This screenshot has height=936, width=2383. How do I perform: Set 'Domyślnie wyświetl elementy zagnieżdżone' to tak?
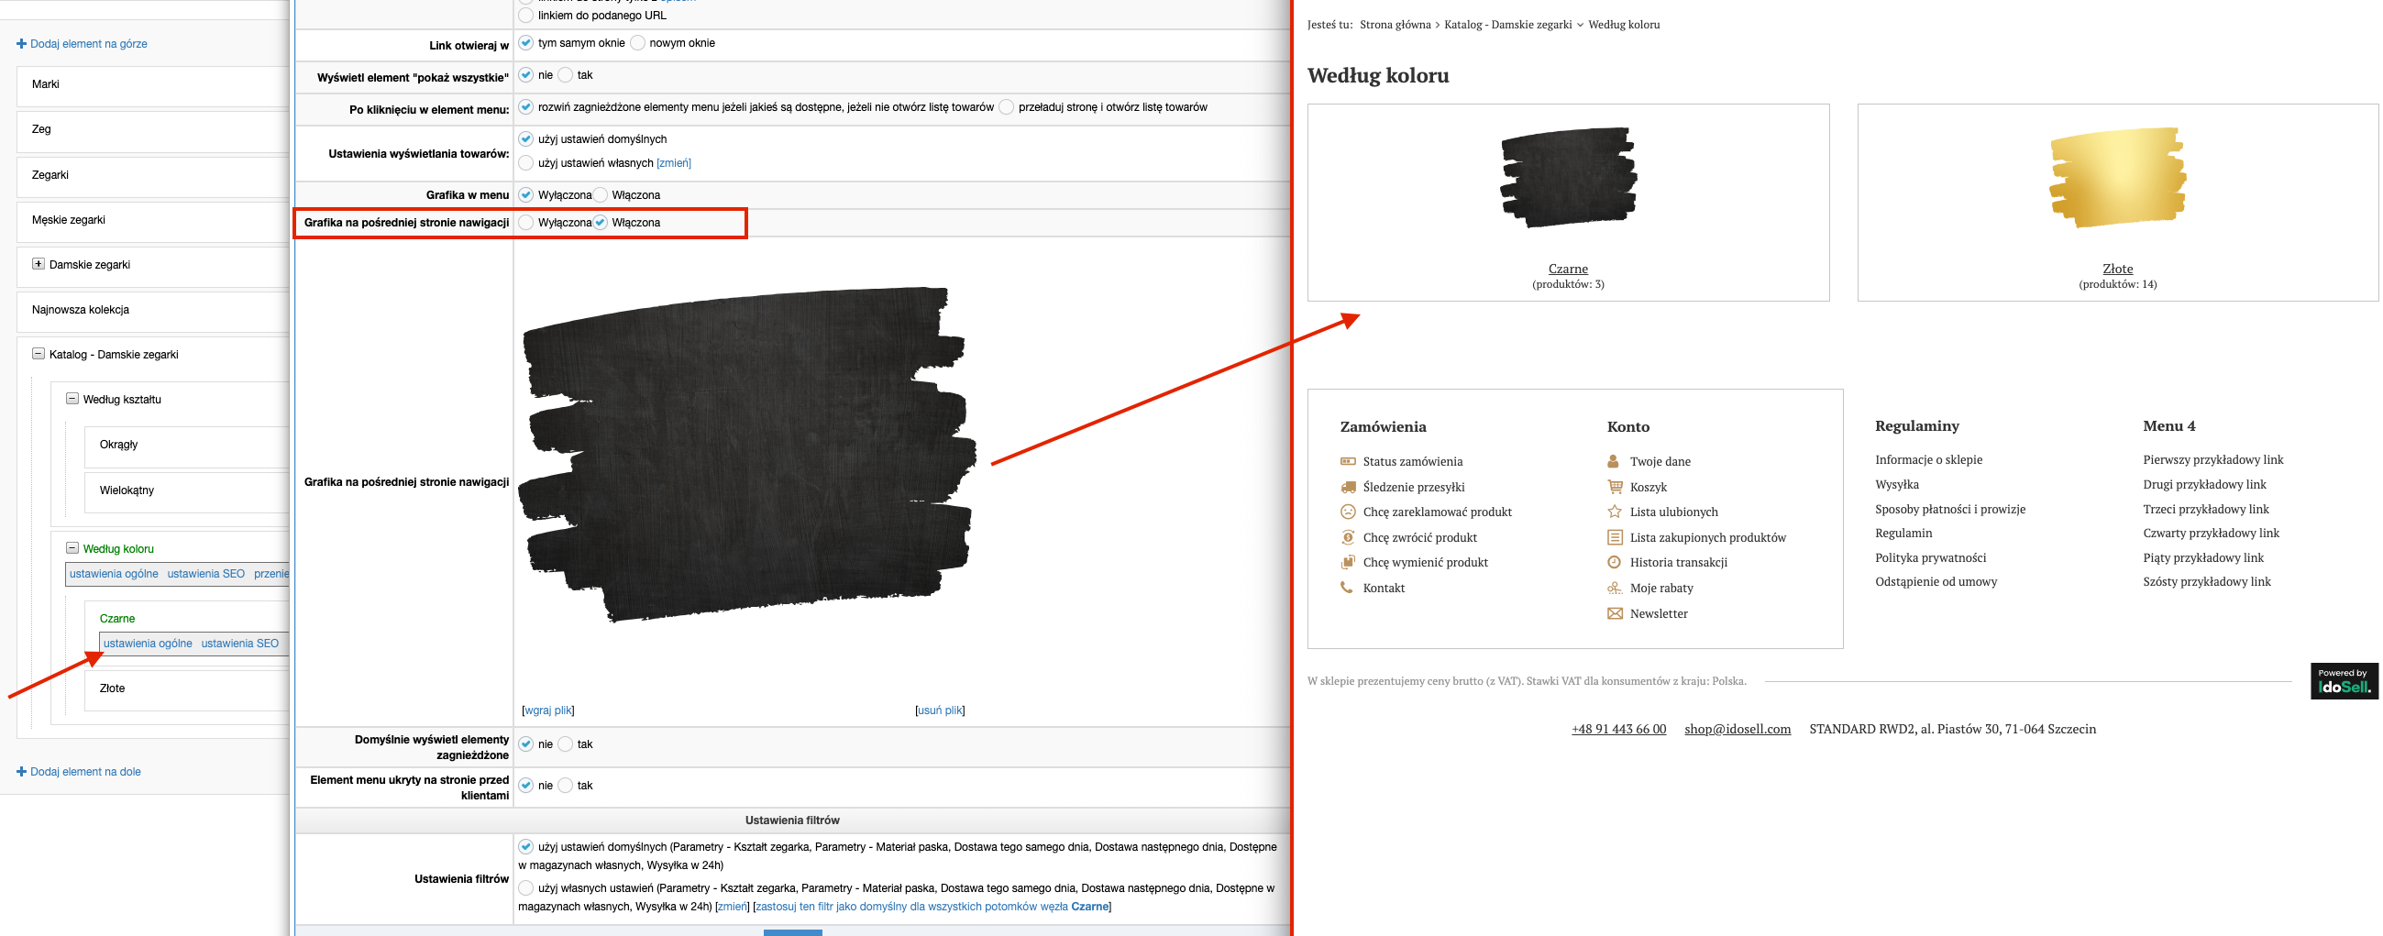[x=565, y=743]
